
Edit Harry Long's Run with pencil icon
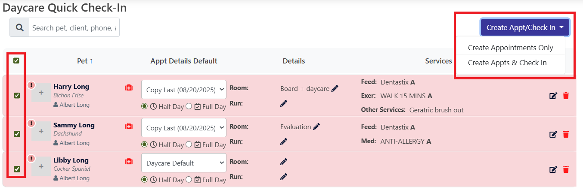283,103
